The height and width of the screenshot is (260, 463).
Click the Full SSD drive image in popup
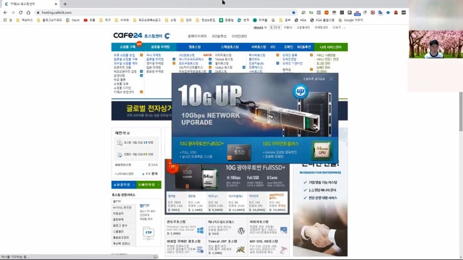(x=239, y=152)
